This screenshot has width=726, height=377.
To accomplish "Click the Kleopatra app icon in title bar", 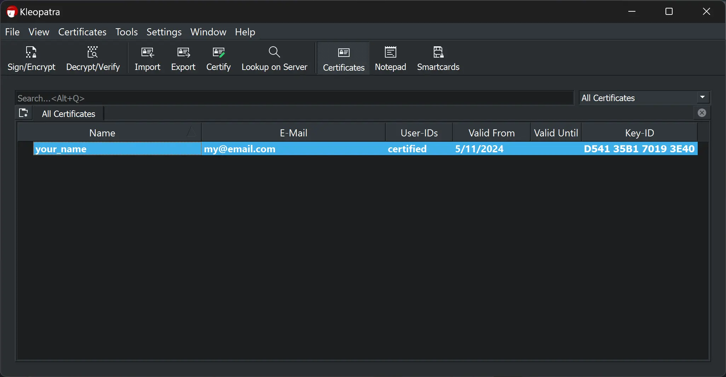I will click(12, 12).
